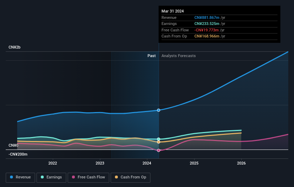Toggle the Revenue legend button
The image size is (294, 187).
pos(20,177)
